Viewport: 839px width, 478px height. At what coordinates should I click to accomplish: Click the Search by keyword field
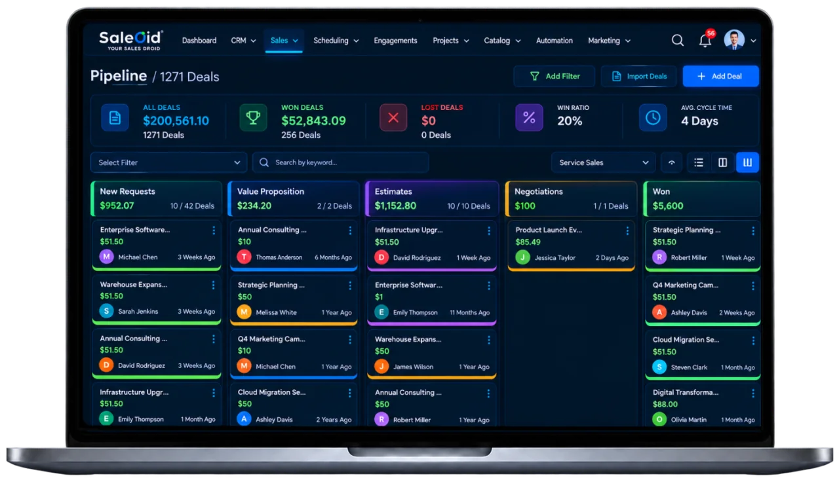(x=341, y=162)
